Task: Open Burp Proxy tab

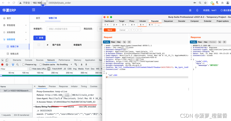Action: pyautogui.click(x=132, y=21)
